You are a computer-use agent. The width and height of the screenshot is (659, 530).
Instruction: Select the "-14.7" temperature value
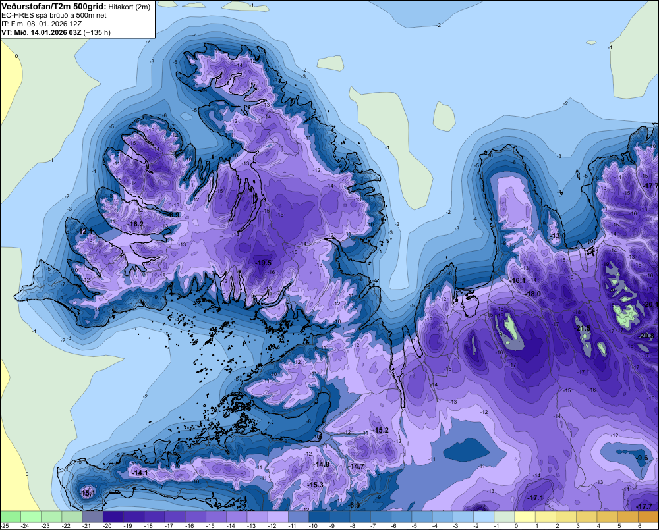pos(357,466)
